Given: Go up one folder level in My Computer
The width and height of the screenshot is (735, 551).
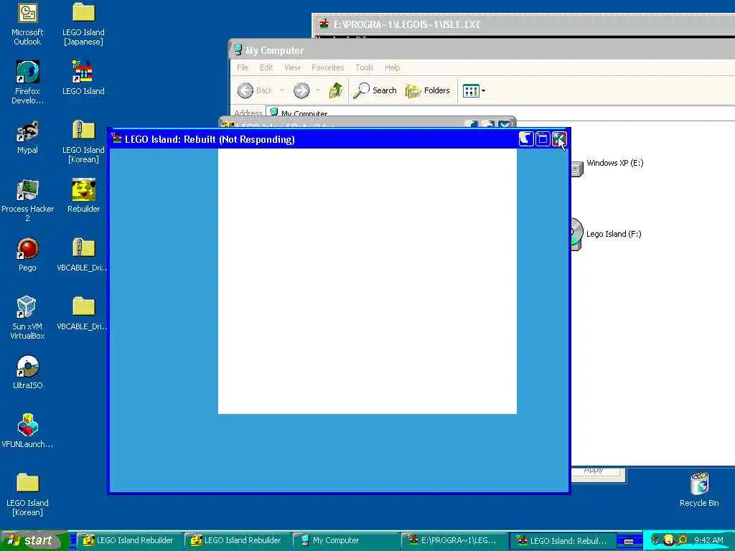Looking at the screenshot, I should 336,90.
